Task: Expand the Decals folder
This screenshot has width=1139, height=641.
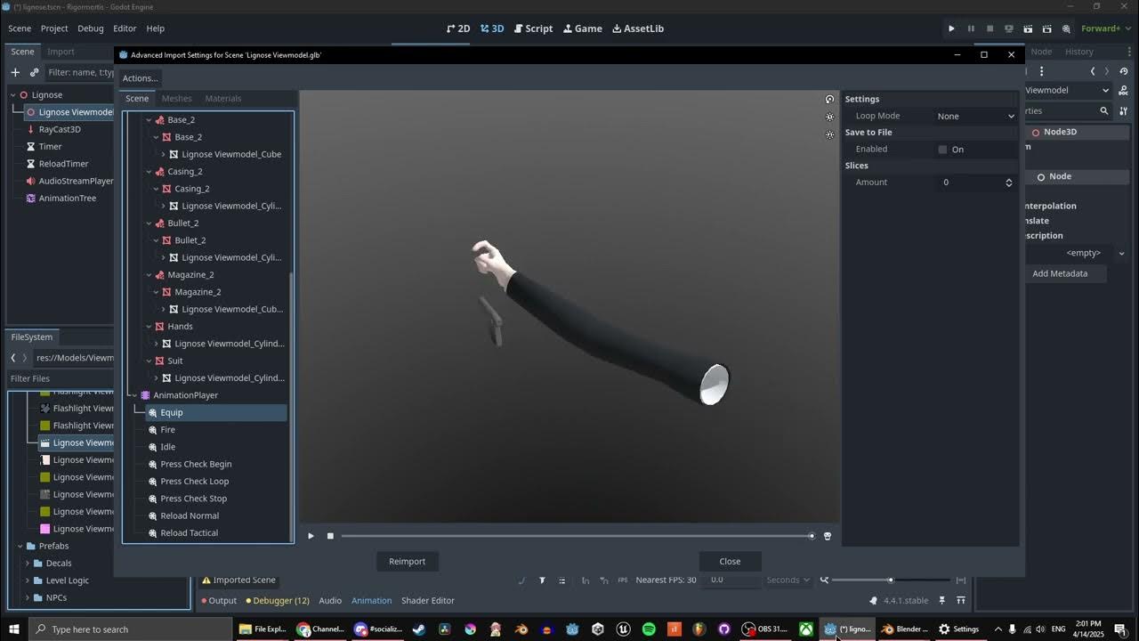Action: pos(28,564)
